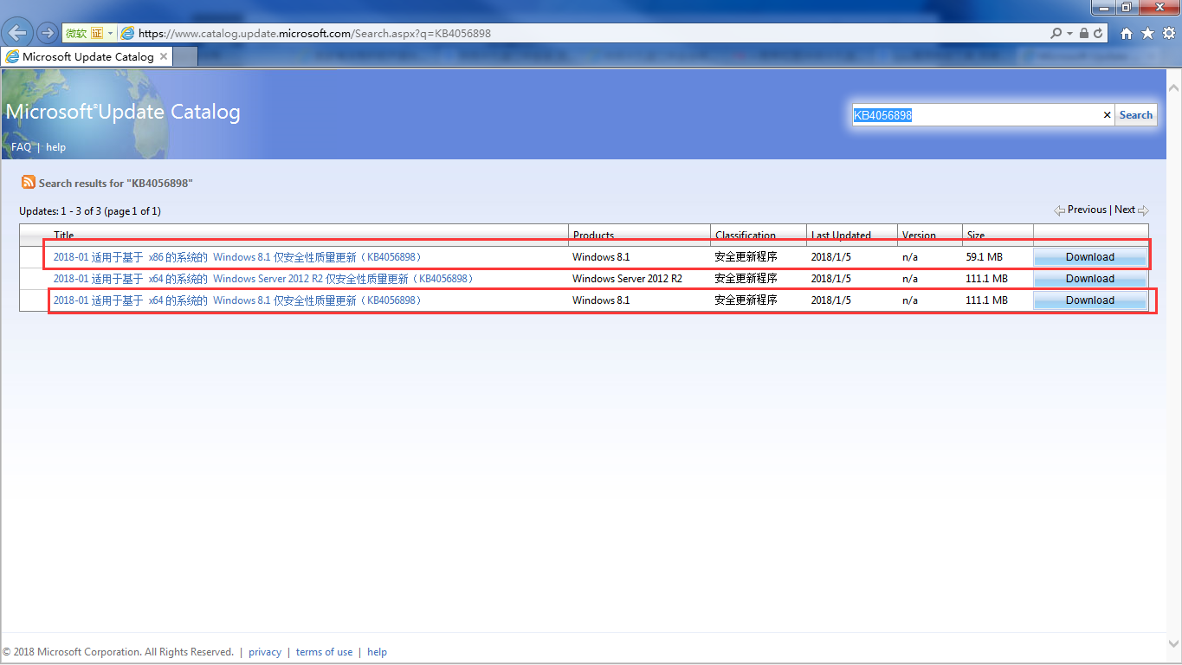Minimize the browser window

[x=1102, y=7]
